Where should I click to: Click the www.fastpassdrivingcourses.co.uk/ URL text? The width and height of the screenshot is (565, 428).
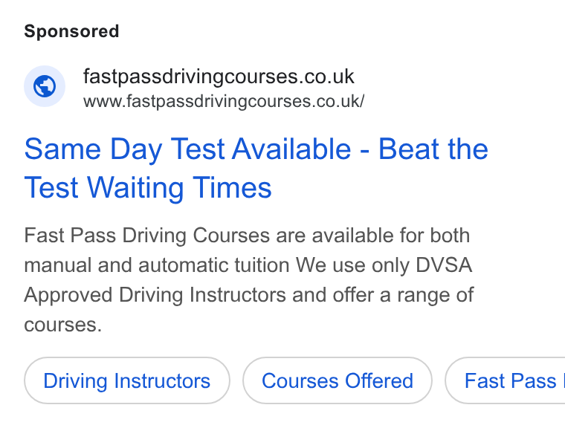[224, 101]
